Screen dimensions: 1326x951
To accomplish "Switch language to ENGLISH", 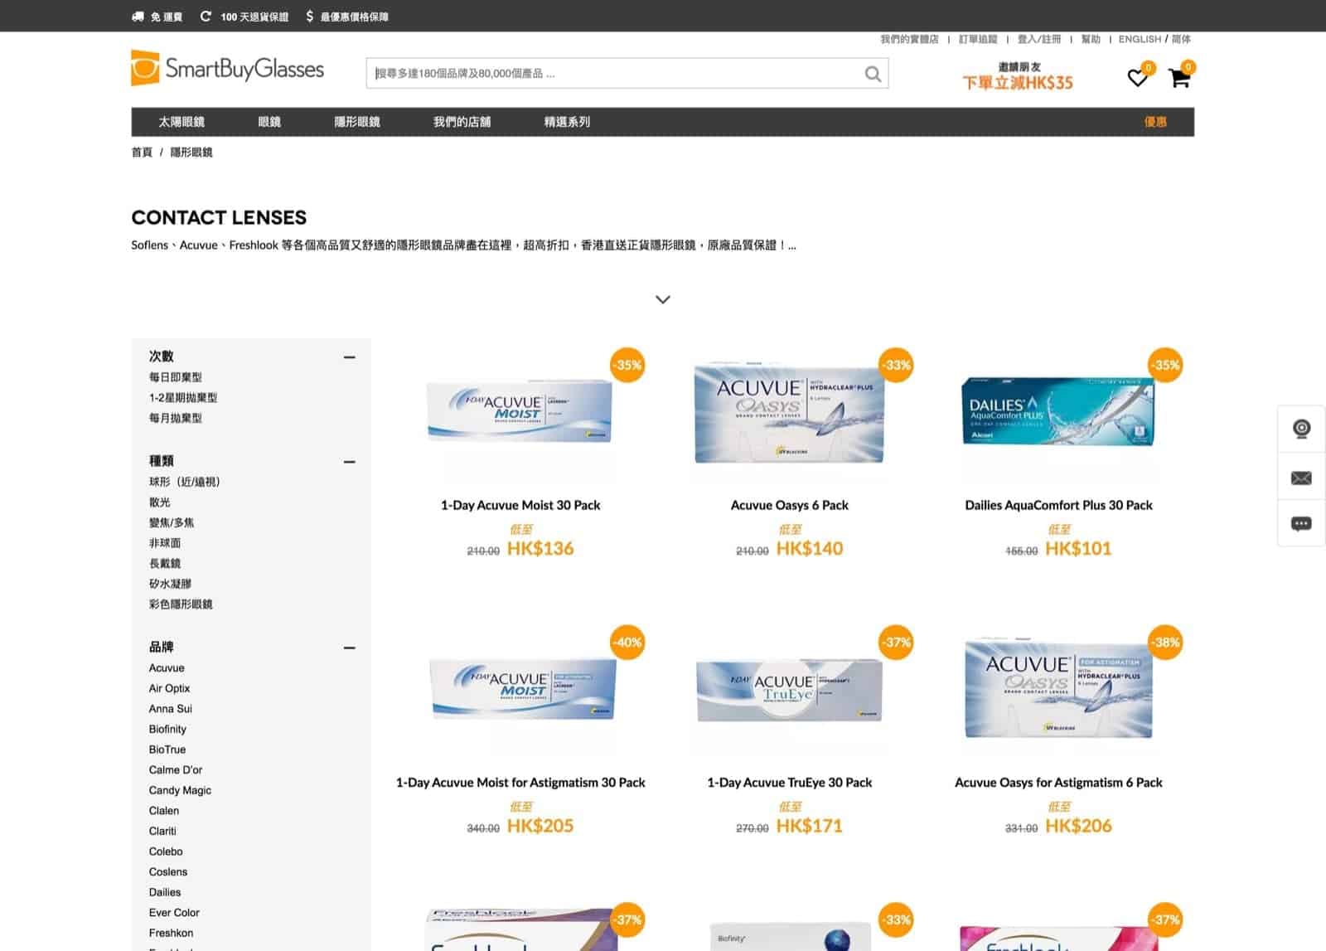I will point(1140,39).
